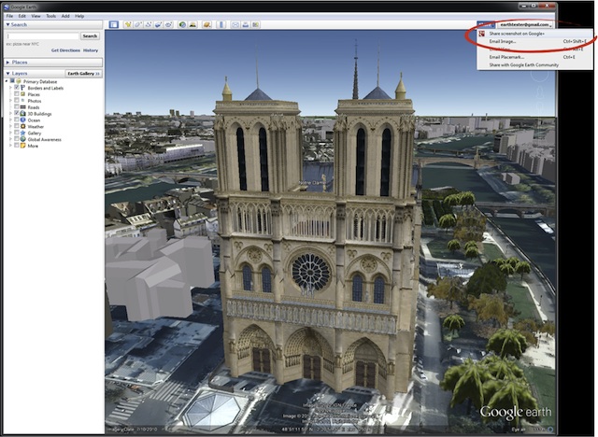Image resolution: width=598 pixels, height=437 pixels.
Task: Show historical imagery clock icon
Action: (x=183, y=24)
